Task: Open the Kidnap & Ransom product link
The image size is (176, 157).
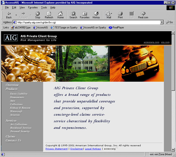Action: click(x=20, y=108)
